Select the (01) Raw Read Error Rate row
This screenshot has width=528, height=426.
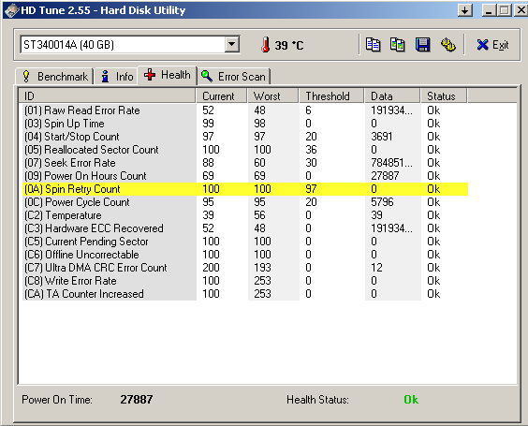pyautogui.click(x=245, y=110)
